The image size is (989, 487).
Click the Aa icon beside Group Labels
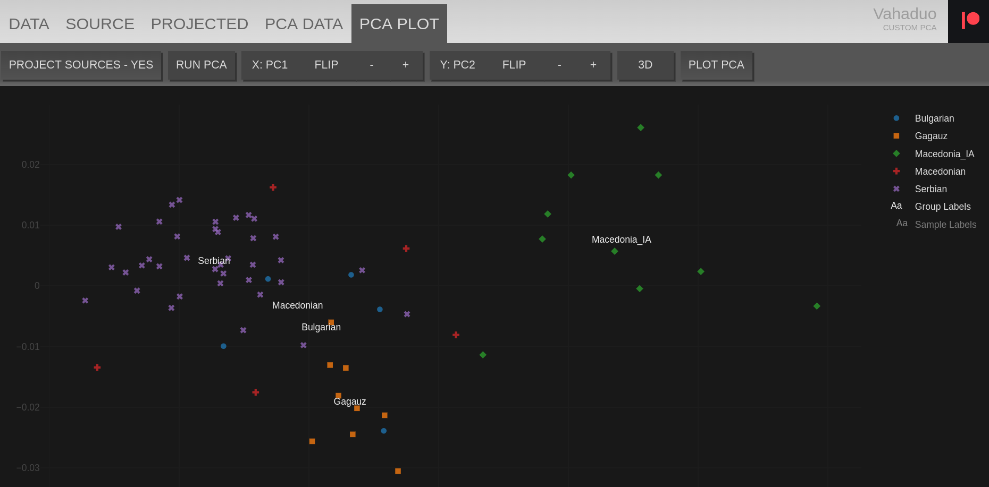pos(896,206)
